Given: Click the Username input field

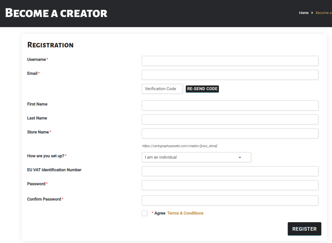Looking at the screenshot, I should pyautogui.click(x=230, y=61).
